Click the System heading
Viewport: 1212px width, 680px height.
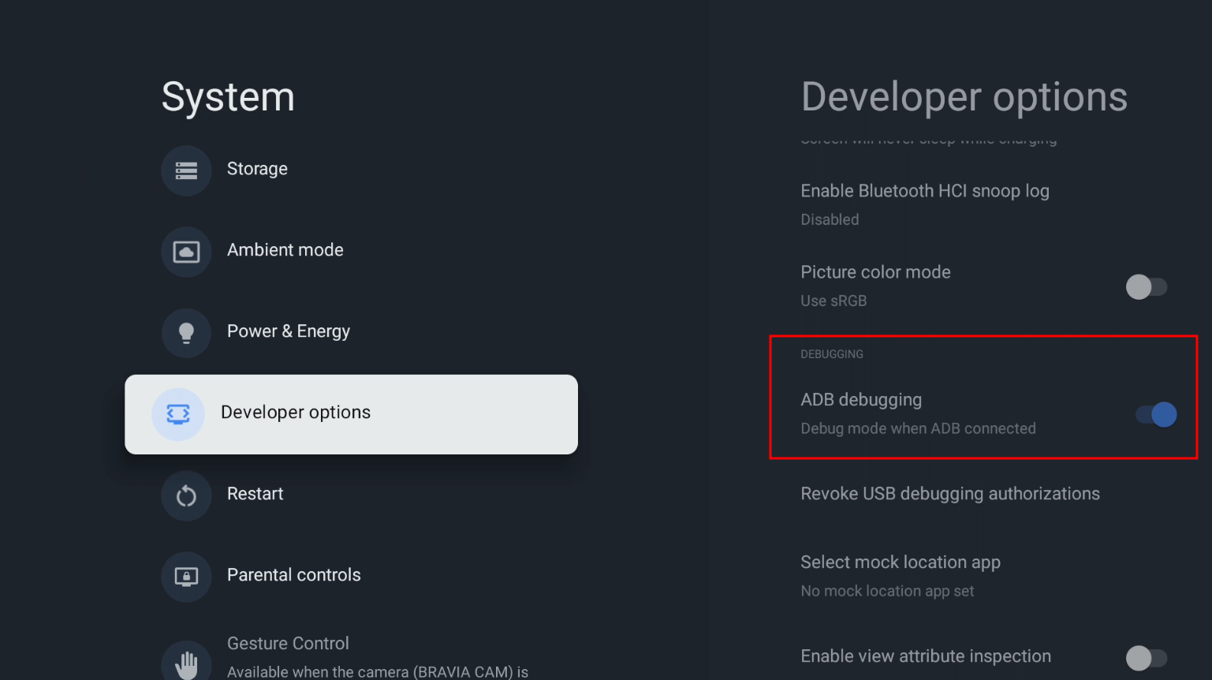tap(228, 97)
